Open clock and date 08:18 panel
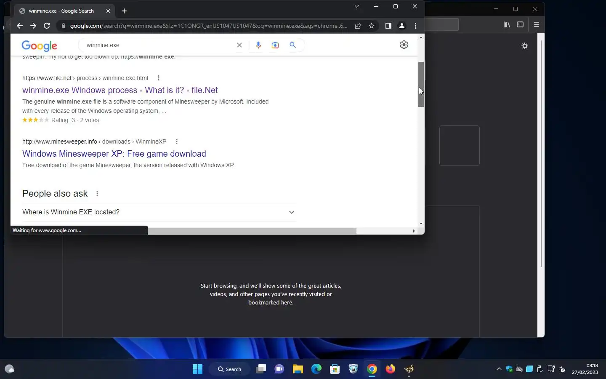 pyautogui.click(x=585, y=369)
